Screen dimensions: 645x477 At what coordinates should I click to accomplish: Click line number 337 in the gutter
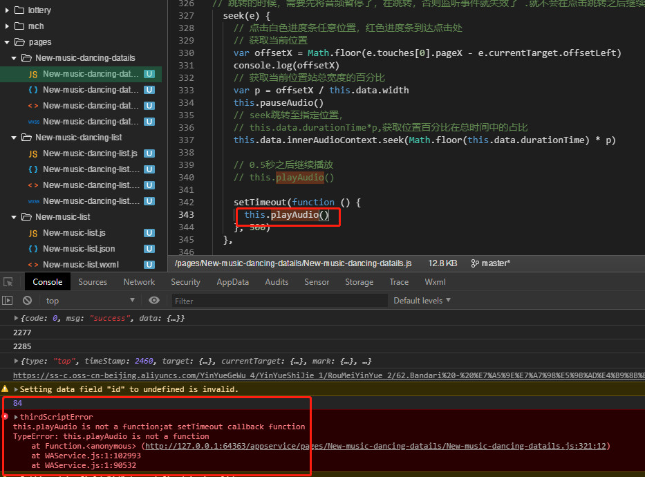click(x=186, y=140)
